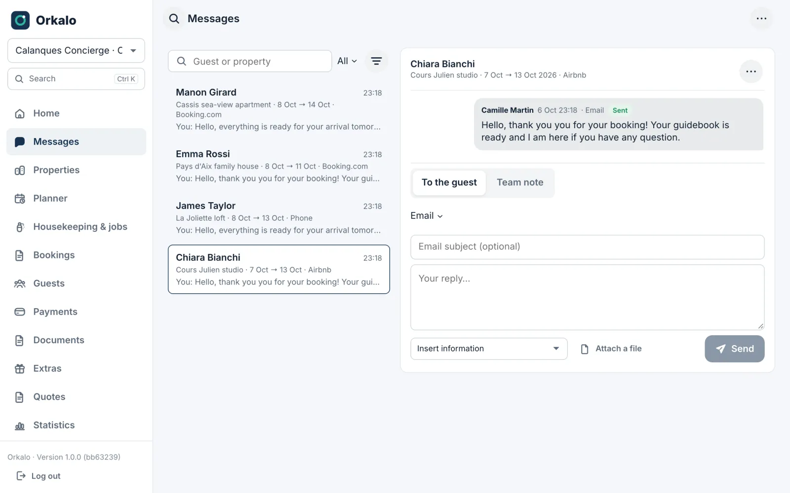The image size is (790, 493).
Task: Go to Messages in the sidebar
Action: [76, 142]
